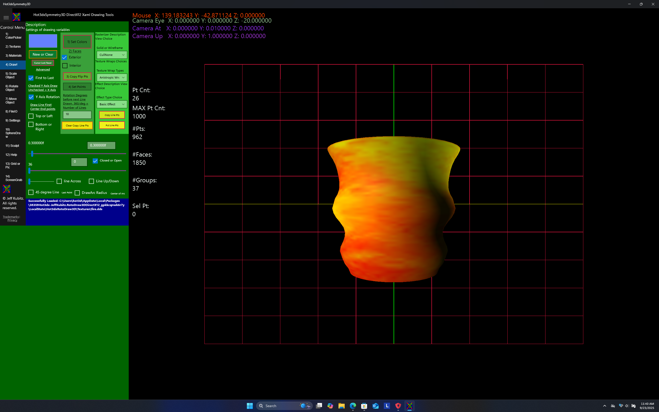Screen dimensions: 659x412
Task: Open the hamburger navigation menu
Action: click(6, 17)
